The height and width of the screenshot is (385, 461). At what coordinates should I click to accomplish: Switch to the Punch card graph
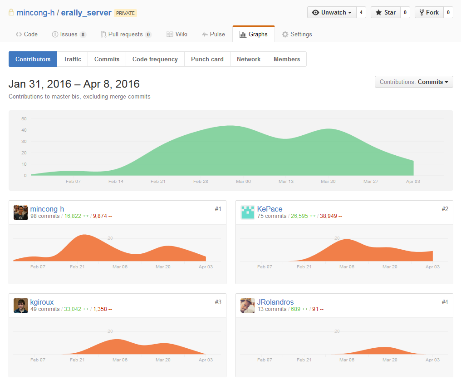coord(207,59)
